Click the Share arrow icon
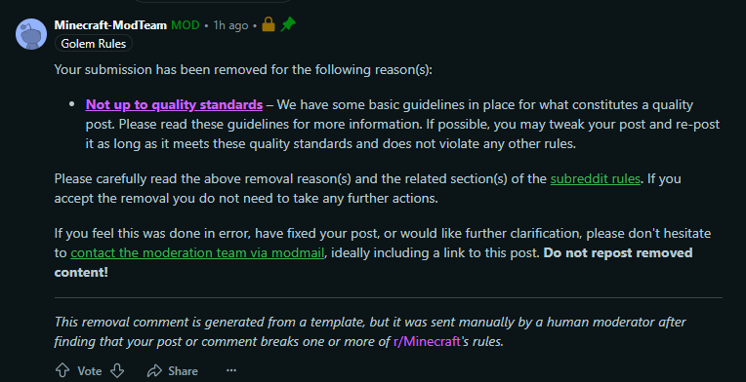The image size is (746, 382). pos(154,370)
